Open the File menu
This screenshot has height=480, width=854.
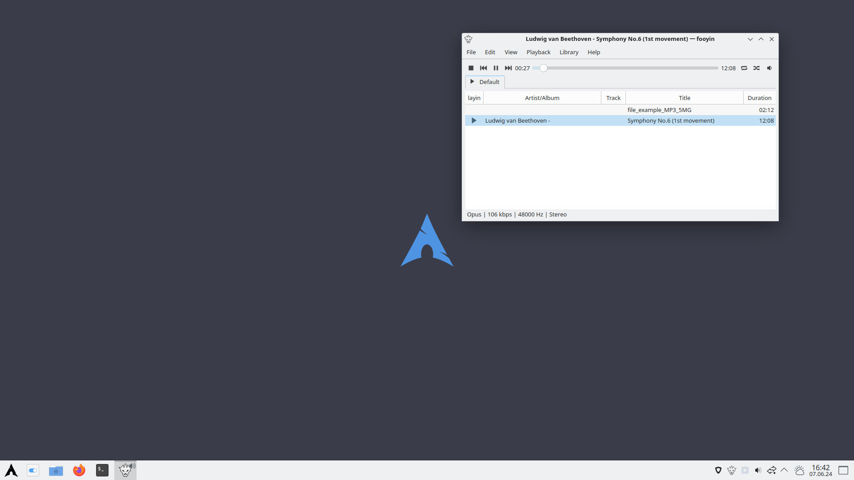471,52
